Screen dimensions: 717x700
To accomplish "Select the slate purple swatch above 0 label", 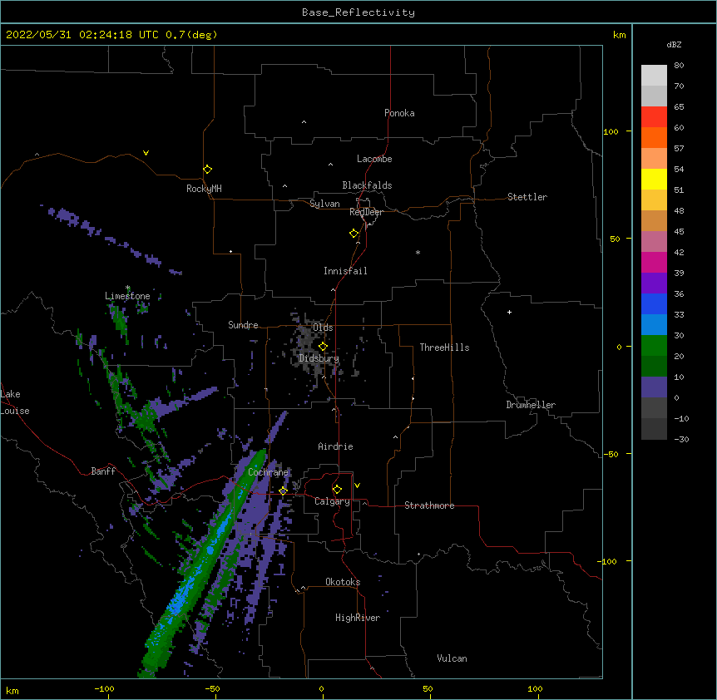I will pos(654,387).
